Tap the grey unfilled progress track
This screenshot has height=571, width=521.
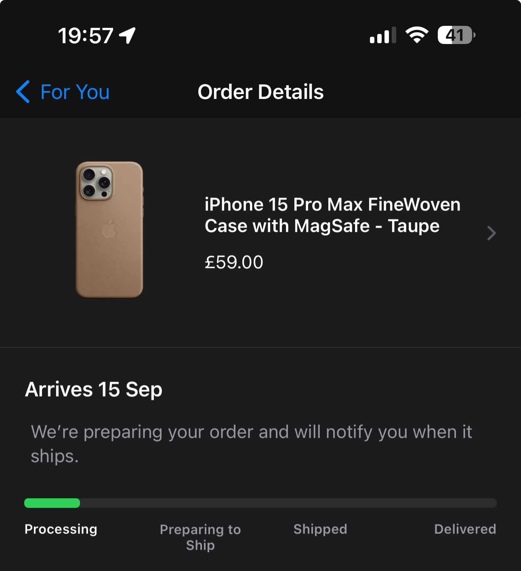pos(288,503)
